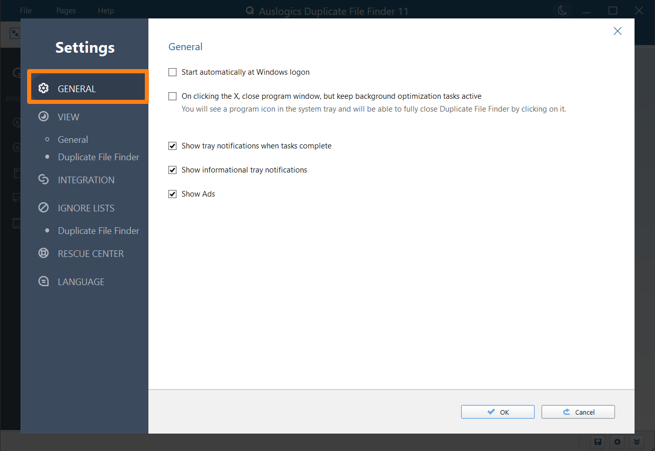Click the gear icon in the bottom toolbar
Viewport: 655px width, 451px height.
(617, 442)
